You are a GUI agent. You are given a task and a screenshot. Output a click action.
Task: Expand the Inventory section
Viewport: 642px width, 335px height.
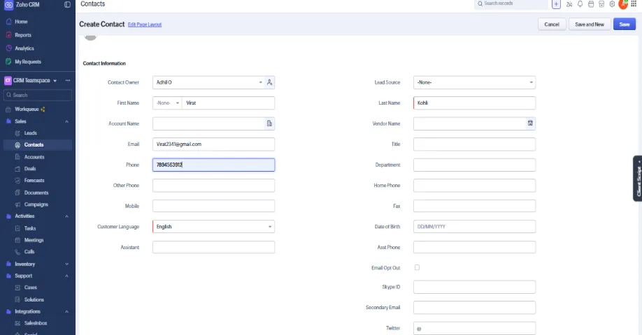coord(66,265)
